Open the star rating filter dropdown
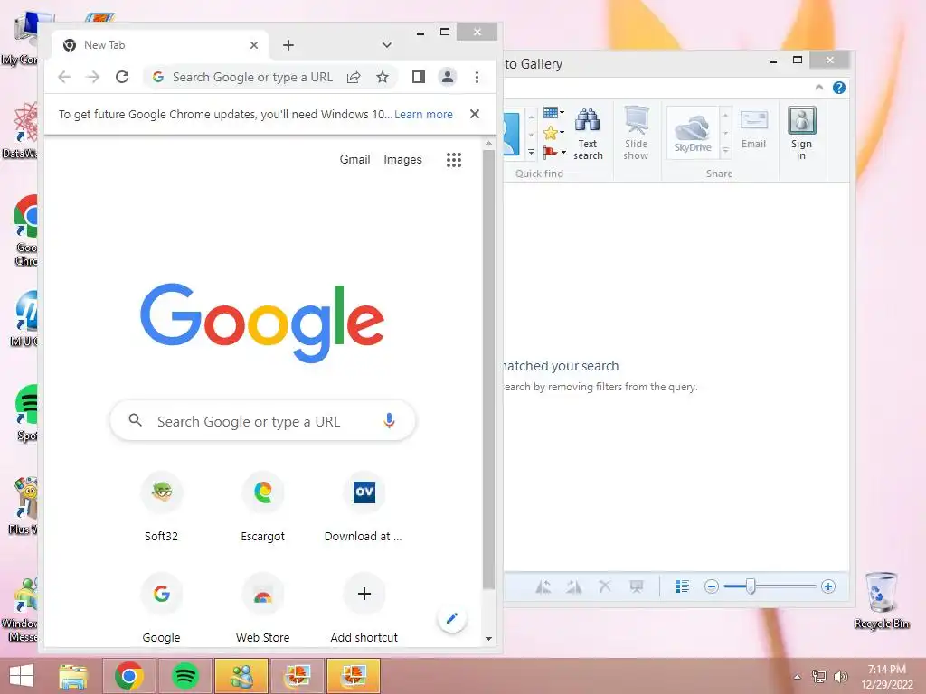The width and height of the screenshot is (926, 694). [553, 132]
